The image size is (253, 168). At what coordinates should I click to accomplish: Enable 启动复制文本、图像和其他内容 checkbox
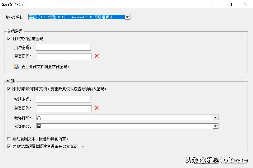(x=9, y=139)
